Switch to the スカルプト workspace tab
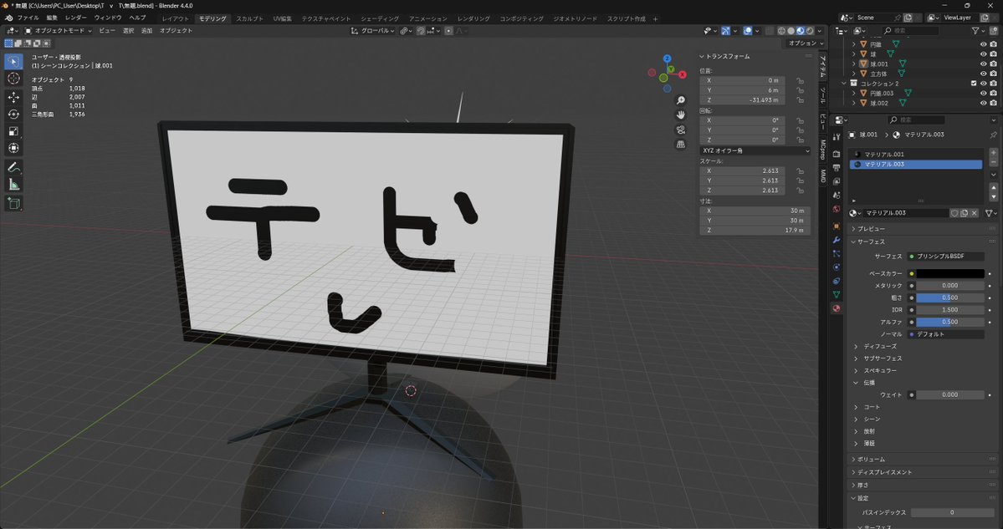 coord(249,18)
